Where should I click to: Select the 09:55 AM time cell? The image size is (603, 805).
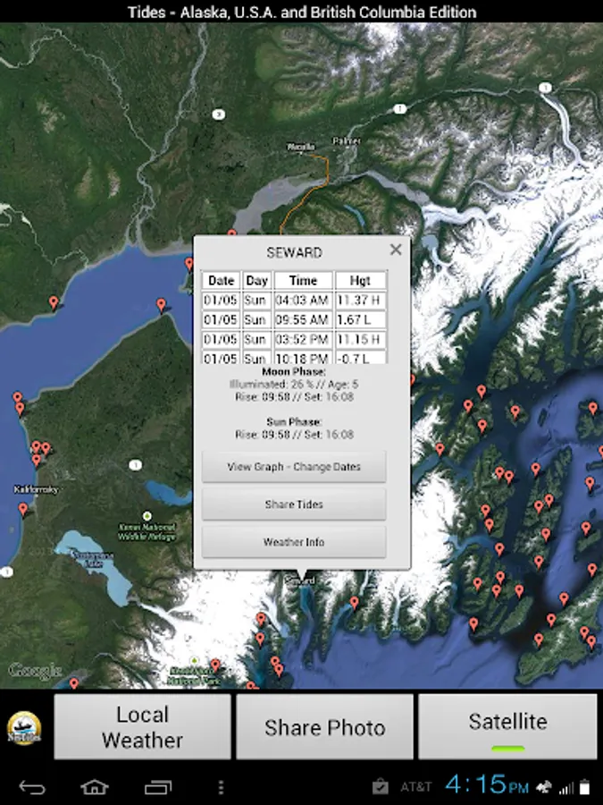303,320
